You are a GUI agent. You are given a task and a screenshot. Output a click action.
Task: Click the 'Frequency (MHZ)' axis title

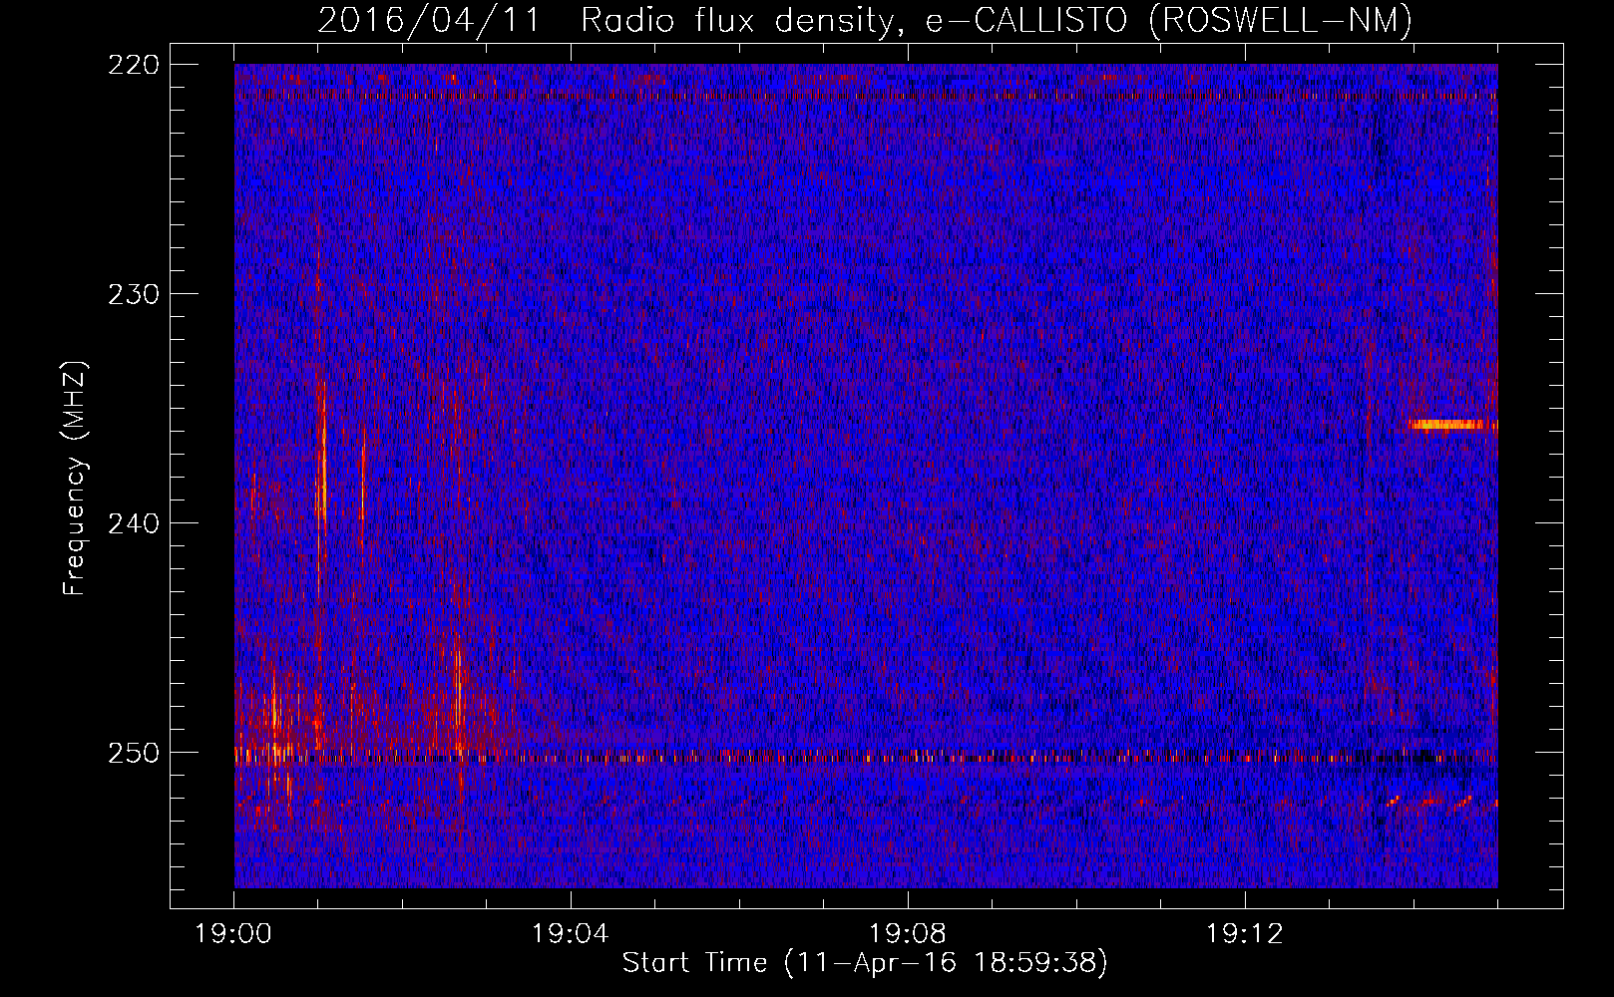[x=75, y=478]
